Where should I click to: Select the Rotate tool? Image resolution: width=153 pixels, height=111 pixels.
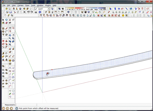pyautogui.click(x=3, y=44)
